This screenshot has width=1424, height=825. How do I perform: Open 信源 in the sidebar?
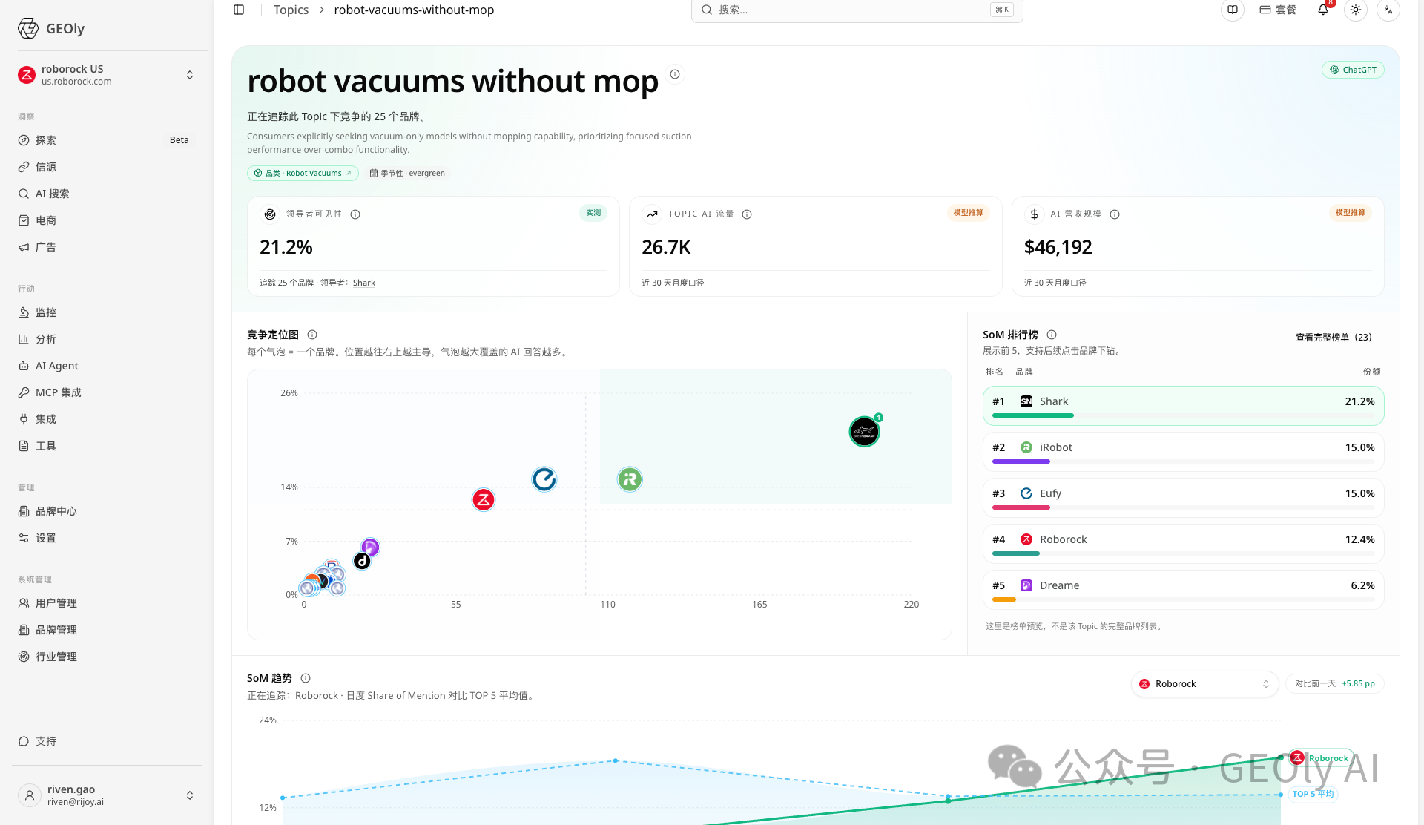[x=107, y=167]
